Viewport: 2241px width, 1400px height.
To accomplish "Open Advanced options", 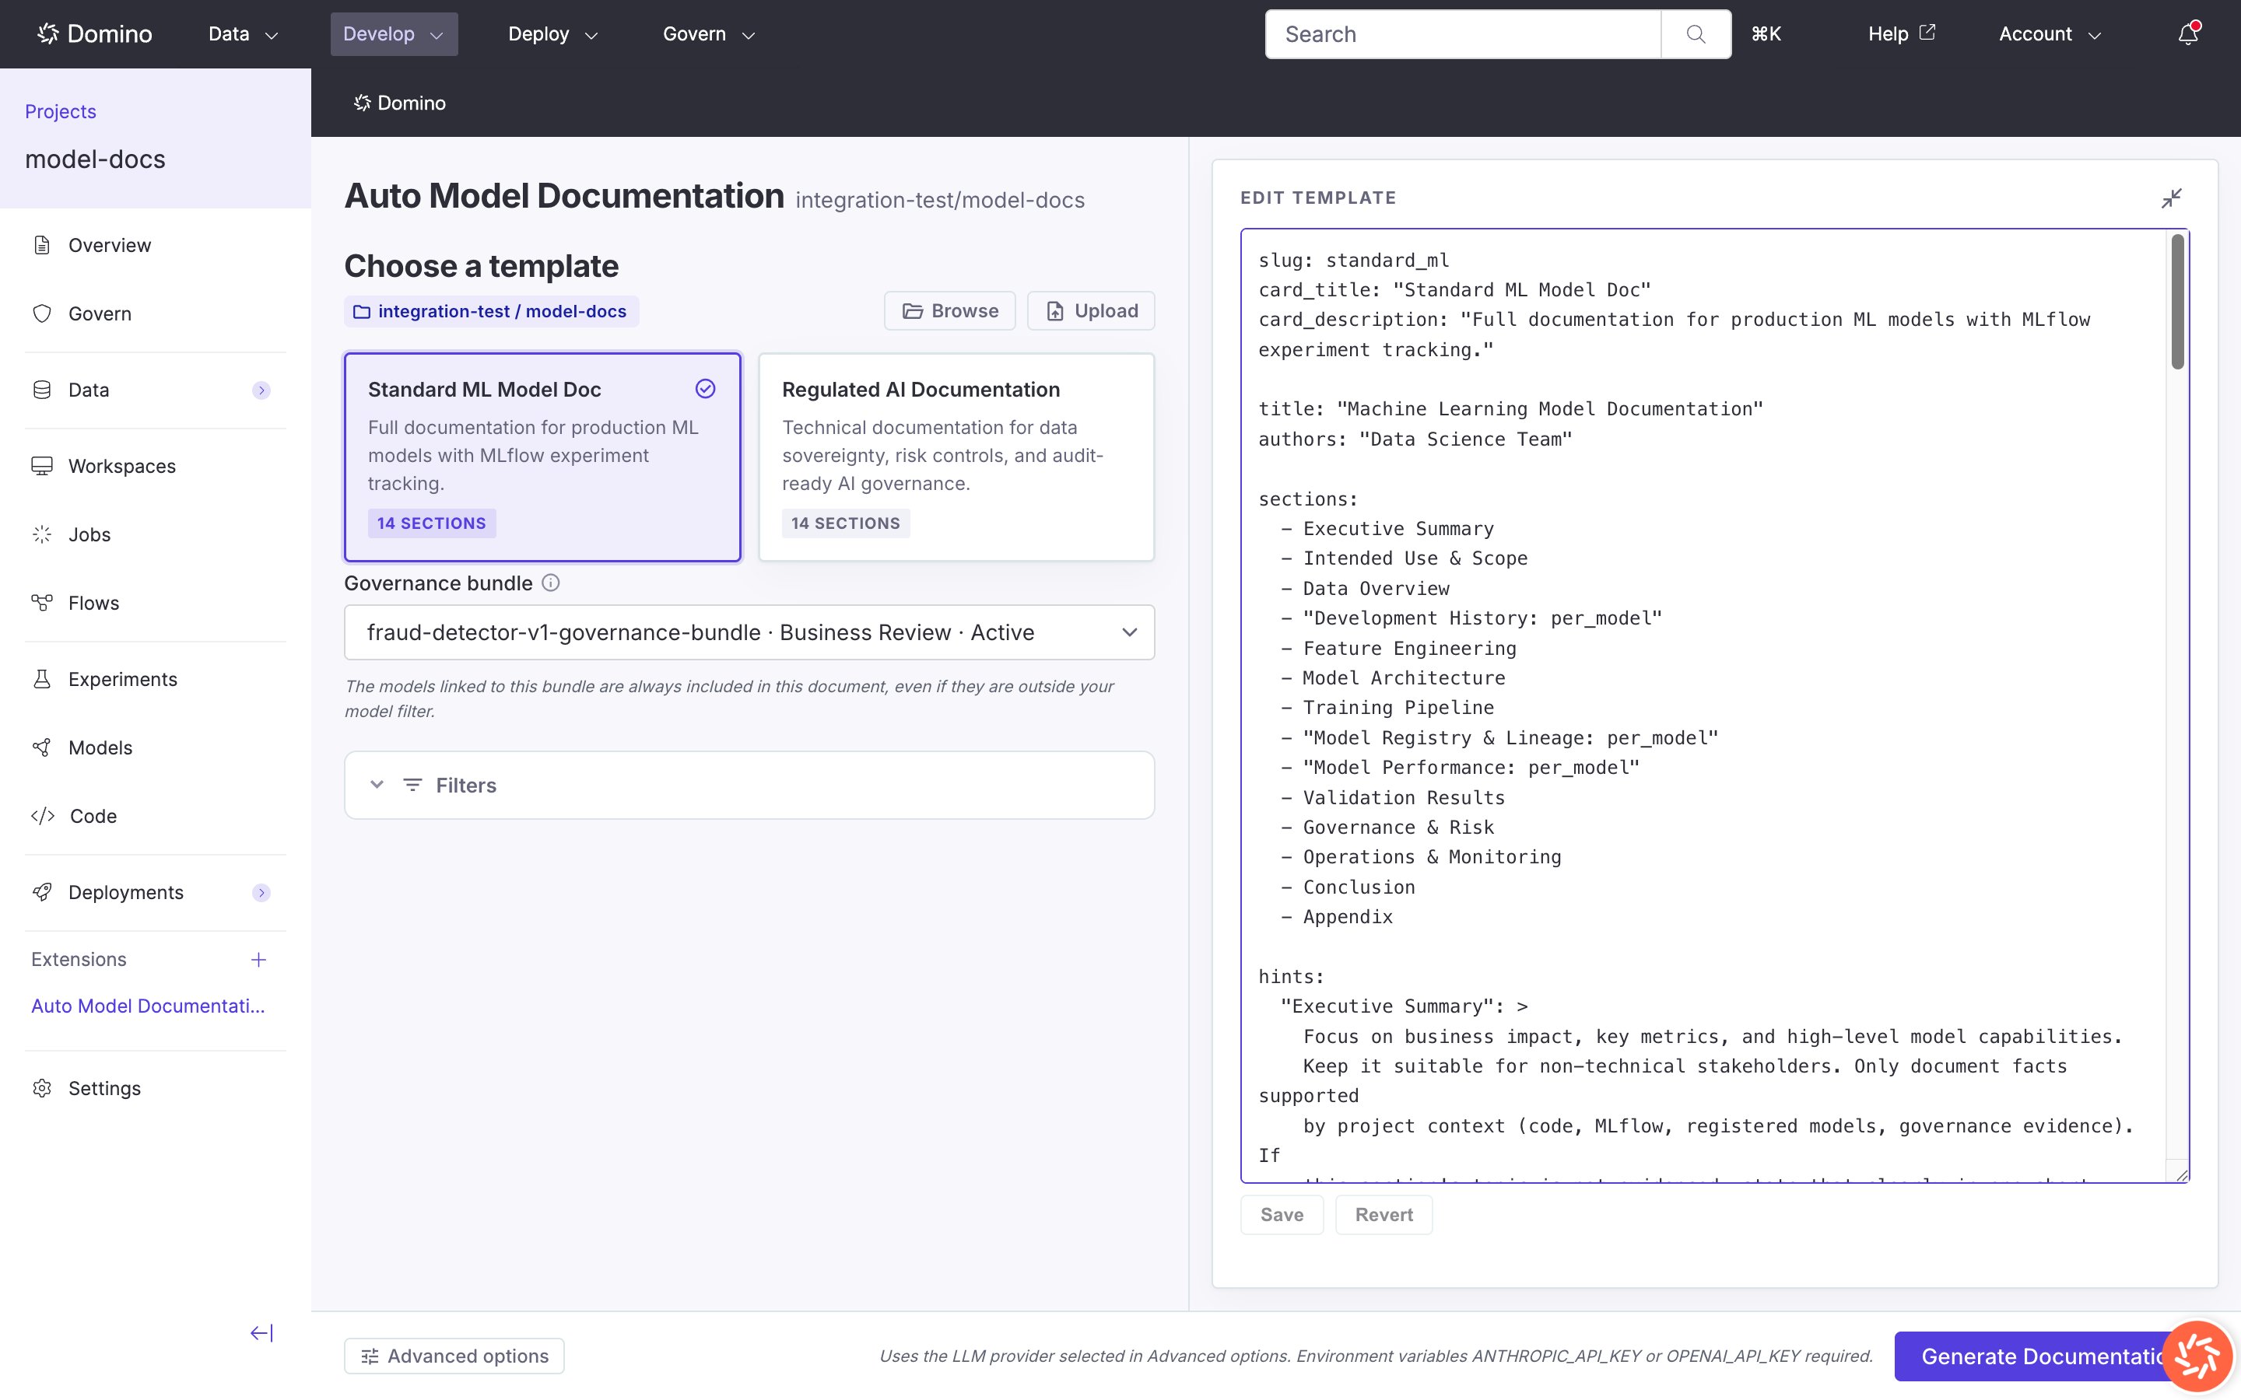I will click(454, 1356).
